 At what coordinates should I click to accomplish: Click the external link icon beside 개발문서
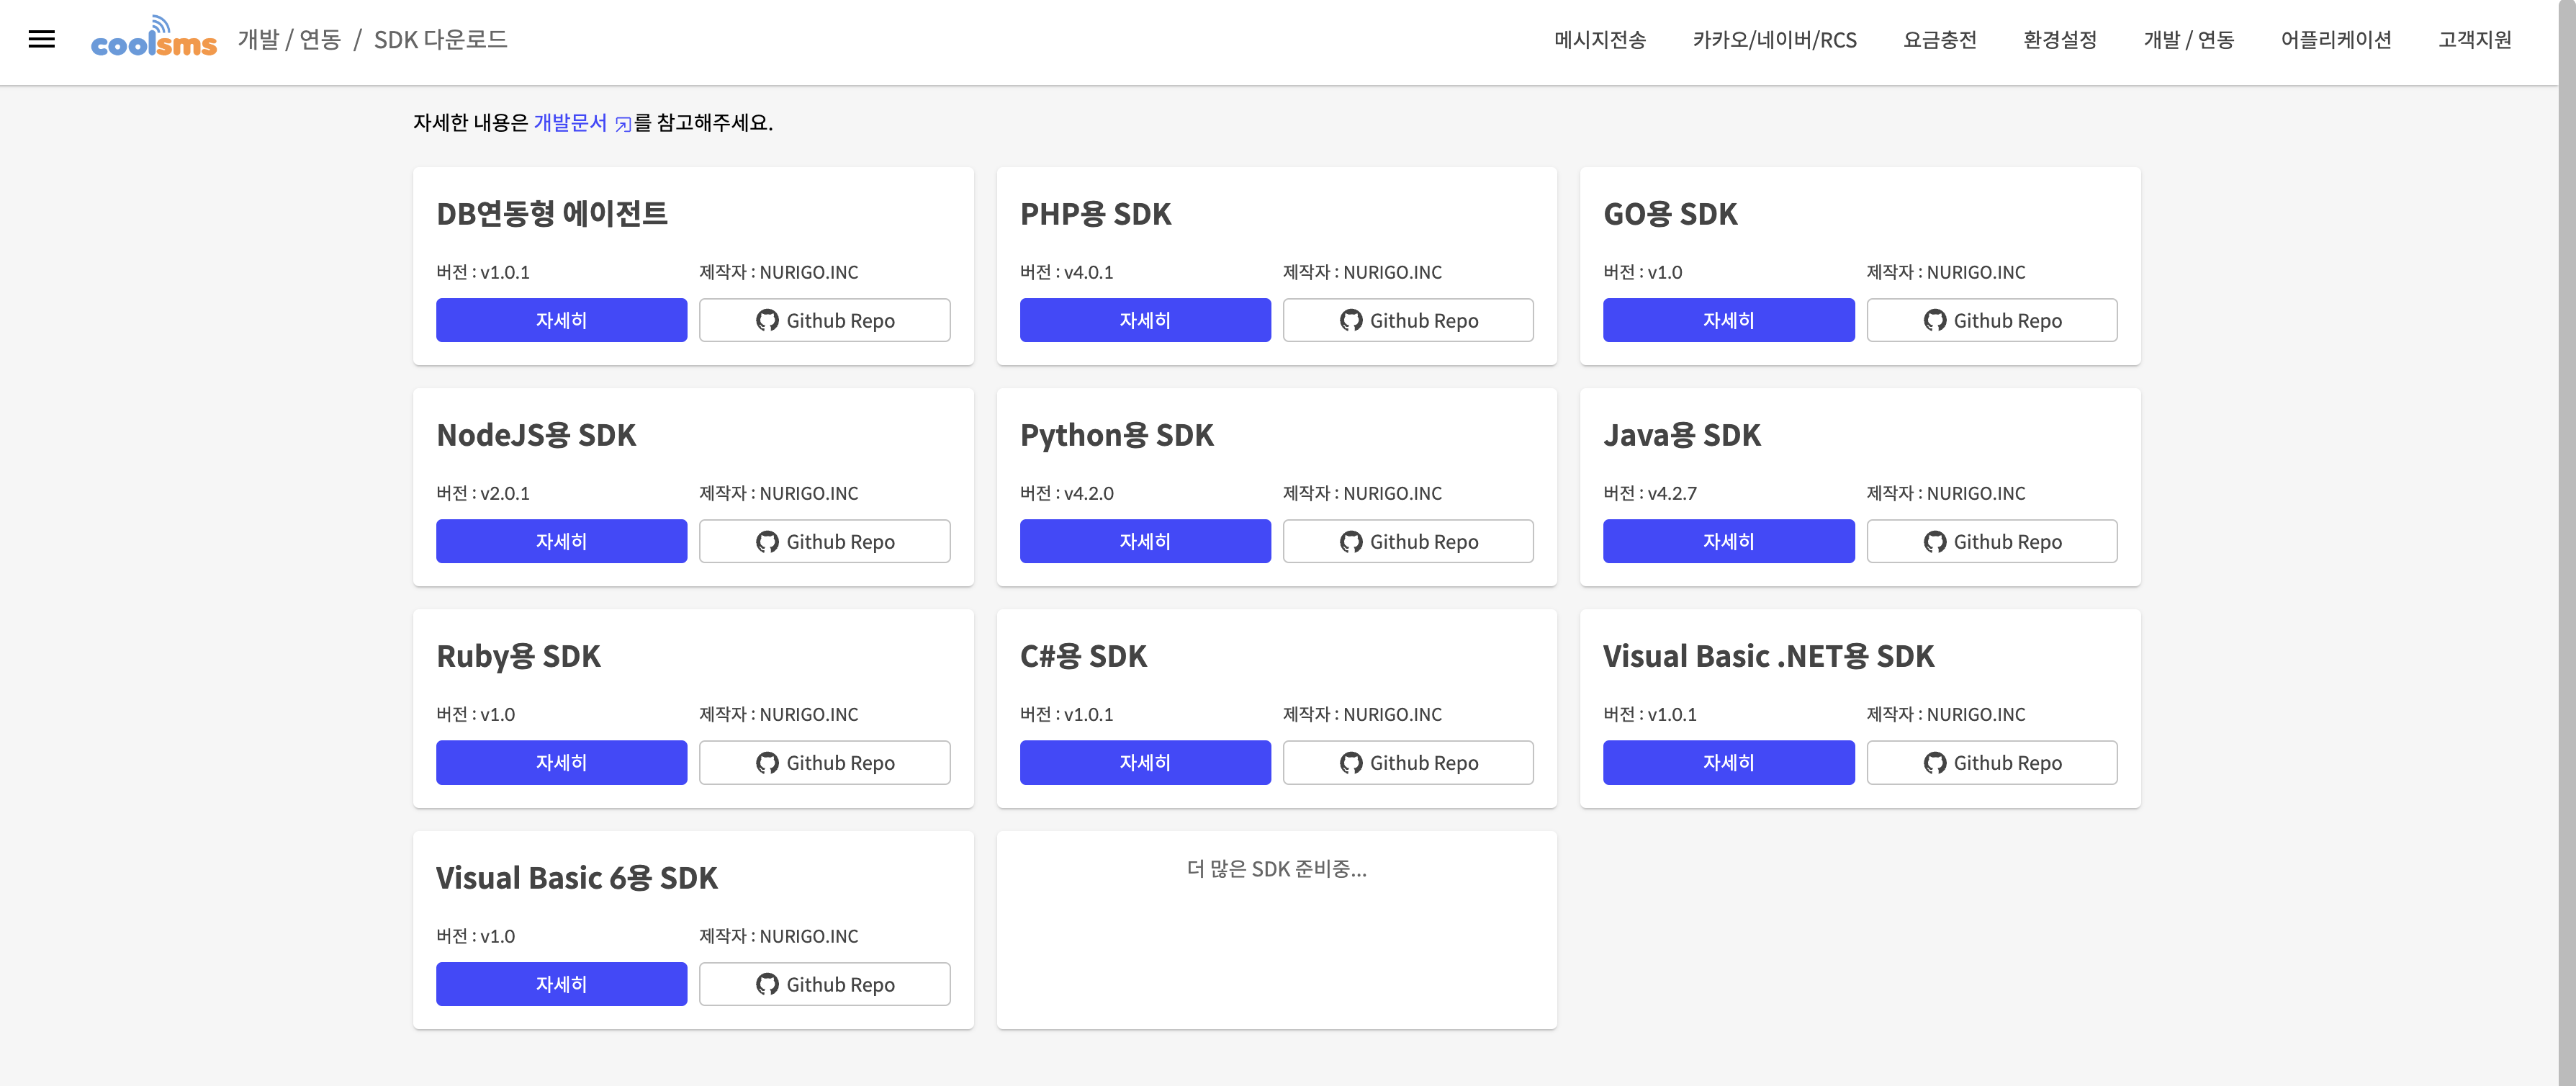click(x=623, y=124)
